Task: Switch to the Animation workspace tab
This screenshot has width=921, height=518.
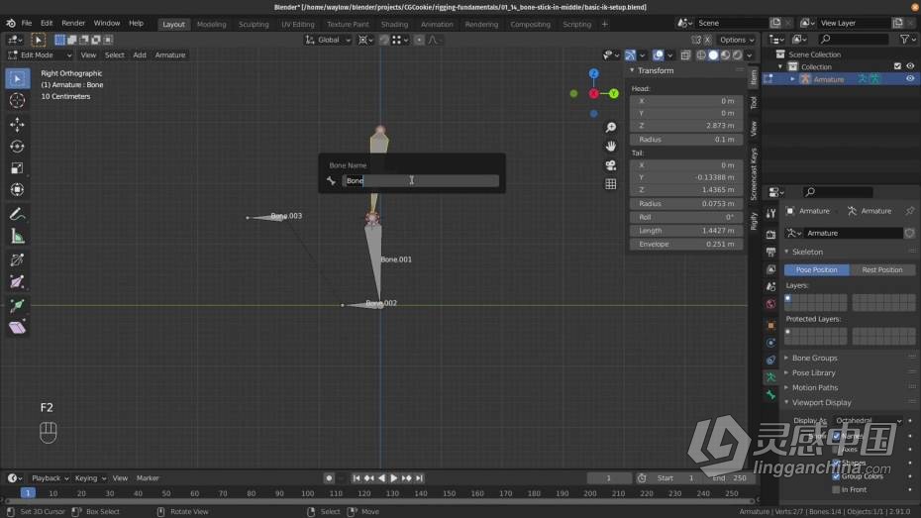Action: coord(437,24)
